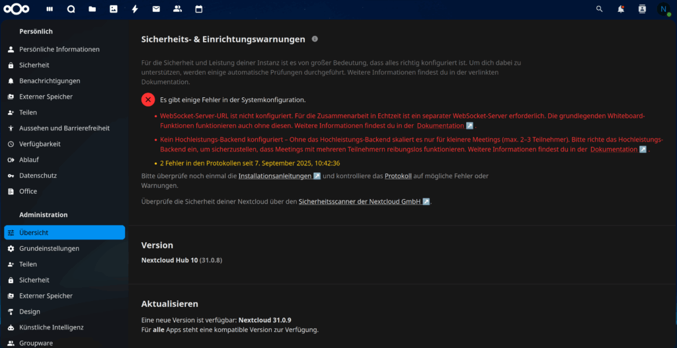Image resolution: width=677 pixels, height=348 pixels.
Task: Open the contacts menu icon in header
Action: click(x=642, y=9)
